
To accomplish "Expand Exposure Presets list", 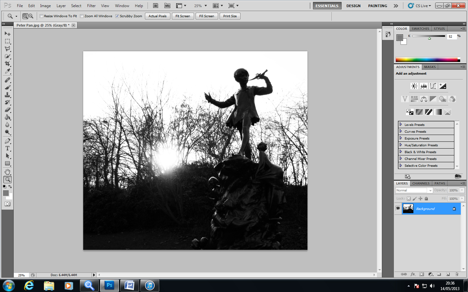I will click(401, 138).
